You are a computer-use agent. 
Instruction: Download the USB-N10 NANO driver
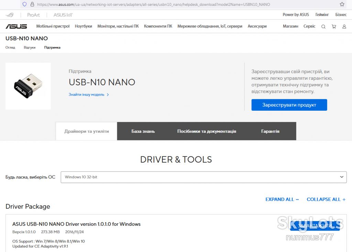pyautogui.click(x=315, y=226)
